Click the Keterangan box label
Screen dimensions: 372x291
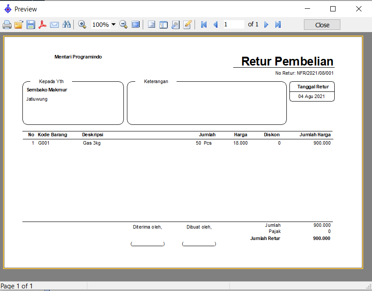(156, 81)
